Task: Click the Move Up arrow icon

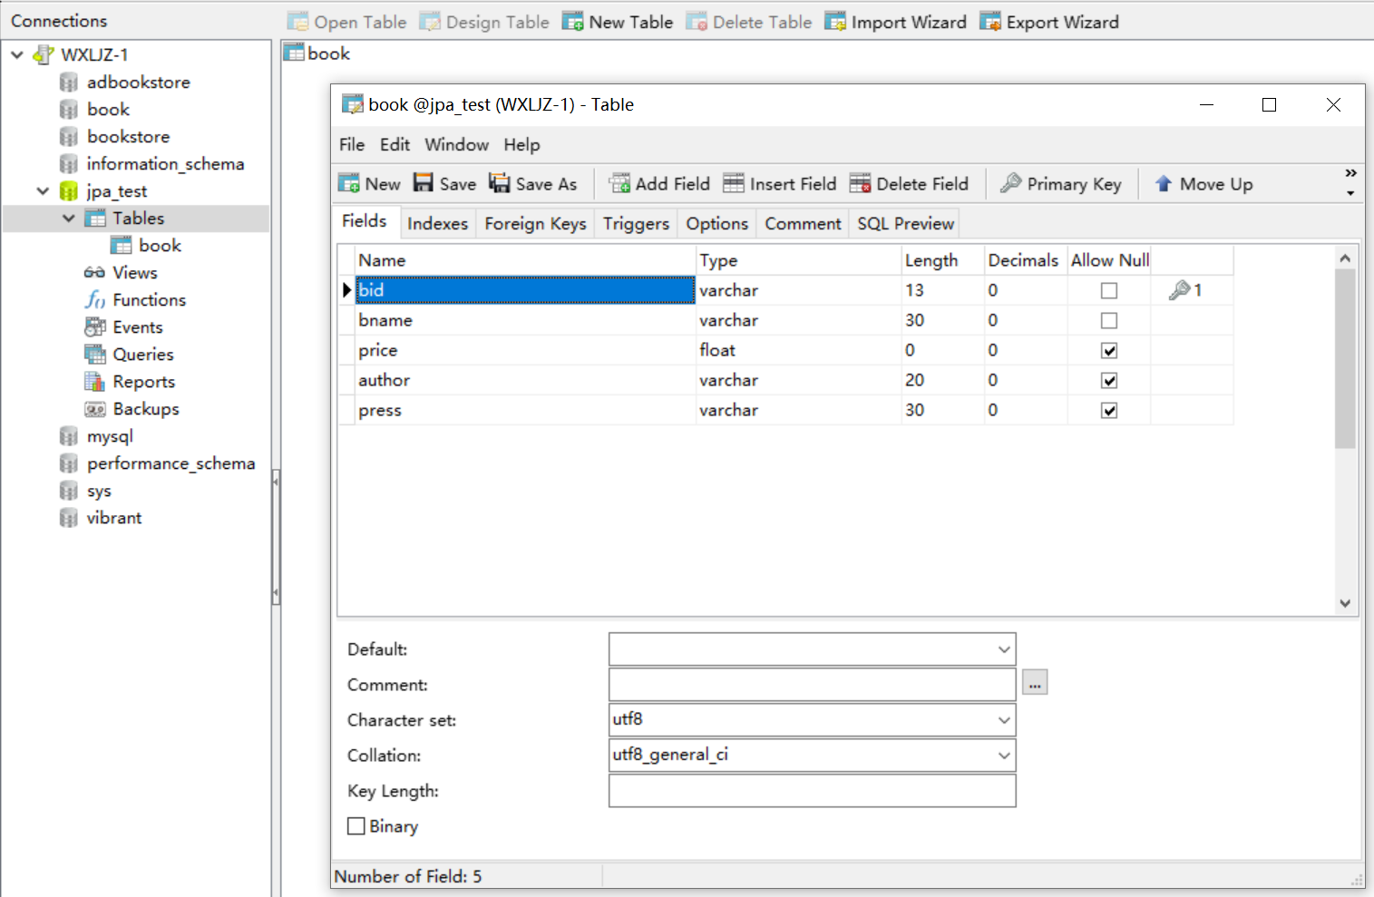Action: click(x=1164, y=183)
